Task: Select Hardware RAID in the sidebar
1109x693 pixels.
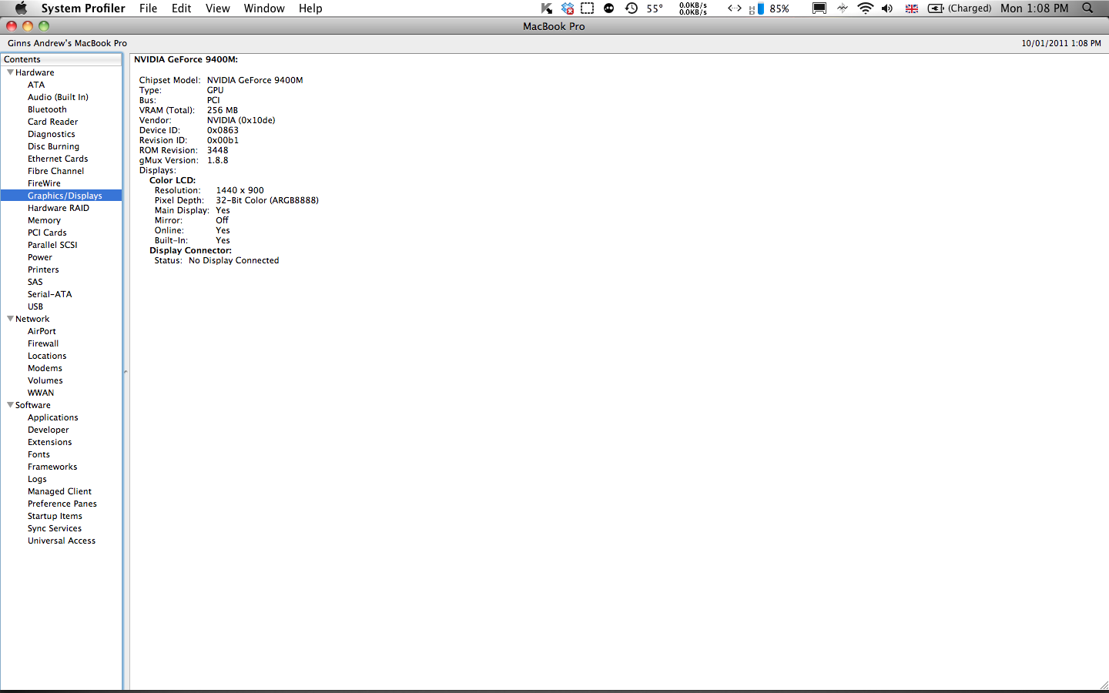Action: tap(58, 208)
